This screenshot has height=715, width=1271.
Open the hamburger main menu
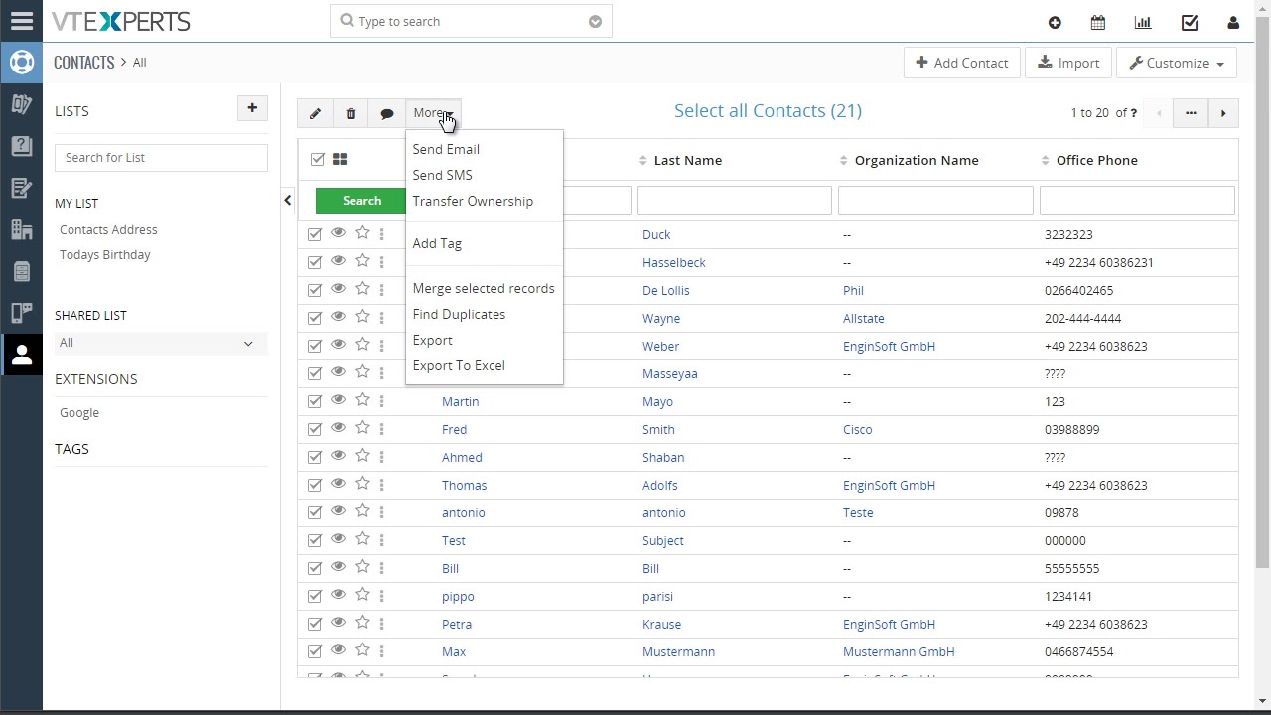21,21
